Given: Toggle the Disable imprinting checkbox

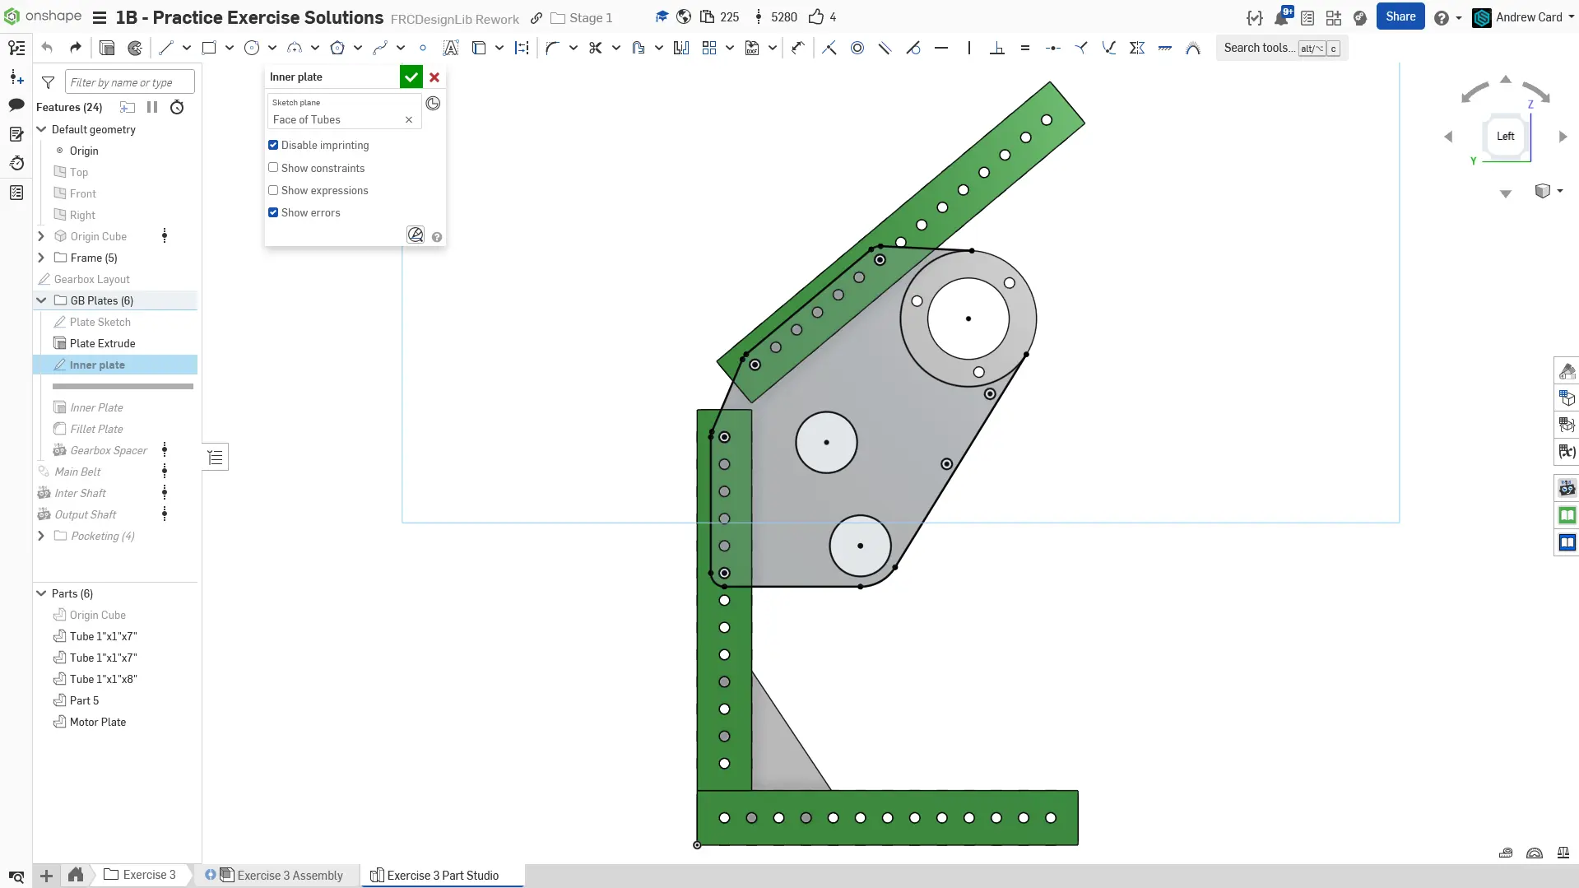Looking at the screenshot, I should (x=273, y=145).
